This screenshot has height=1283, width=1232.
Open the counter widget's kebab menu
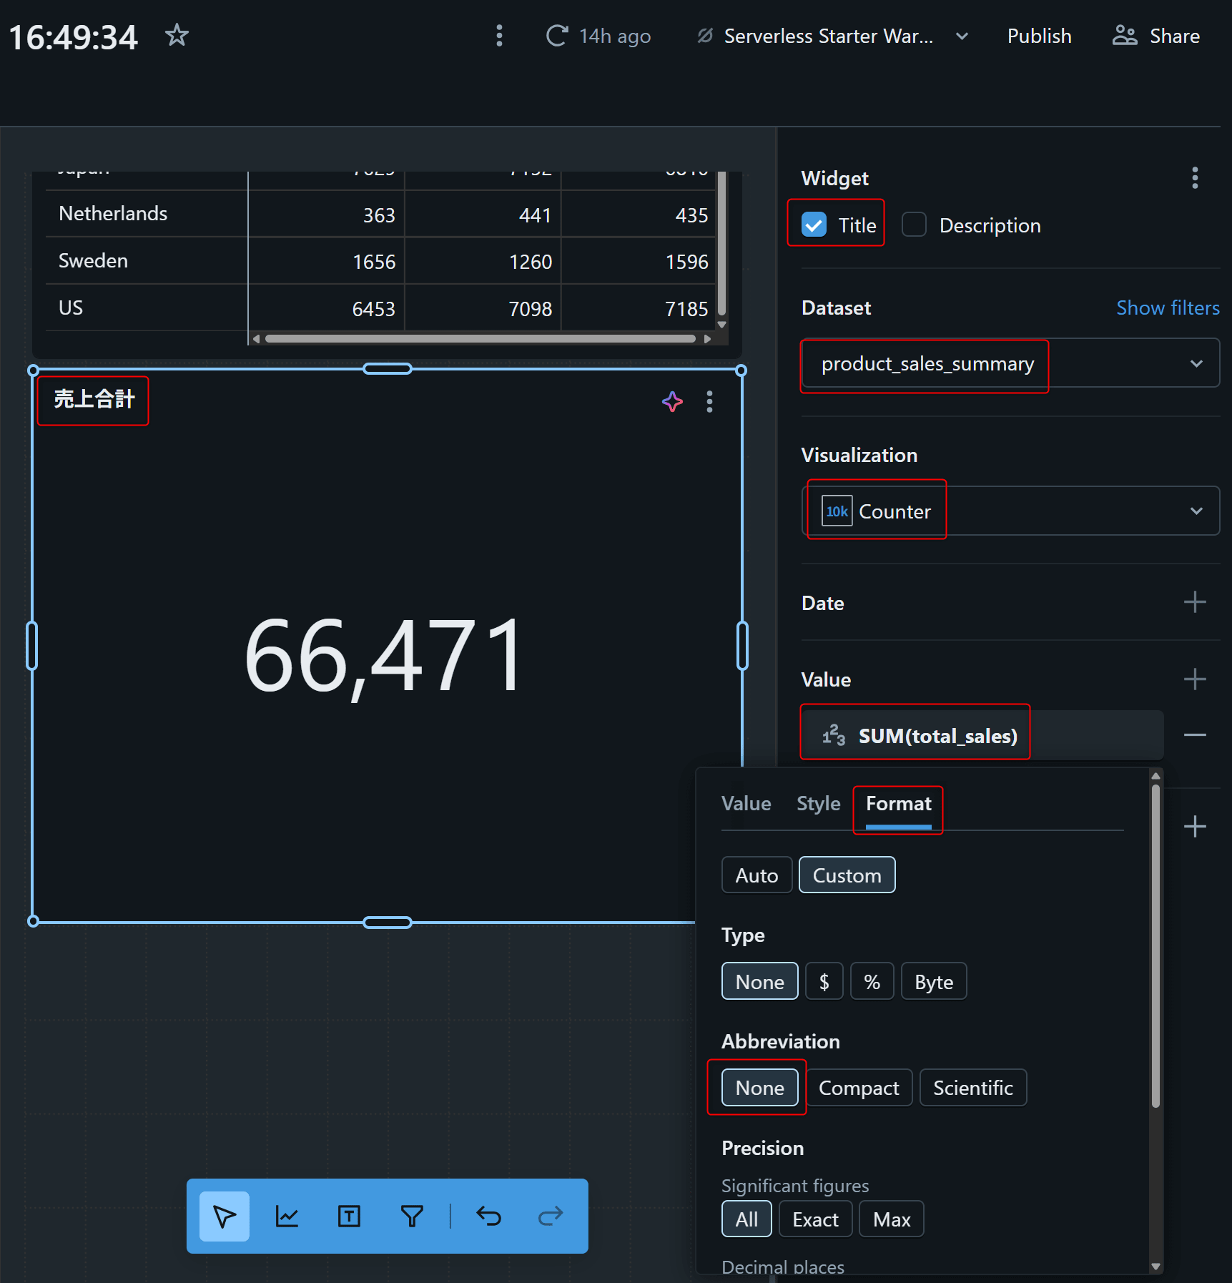coord(709,402)
